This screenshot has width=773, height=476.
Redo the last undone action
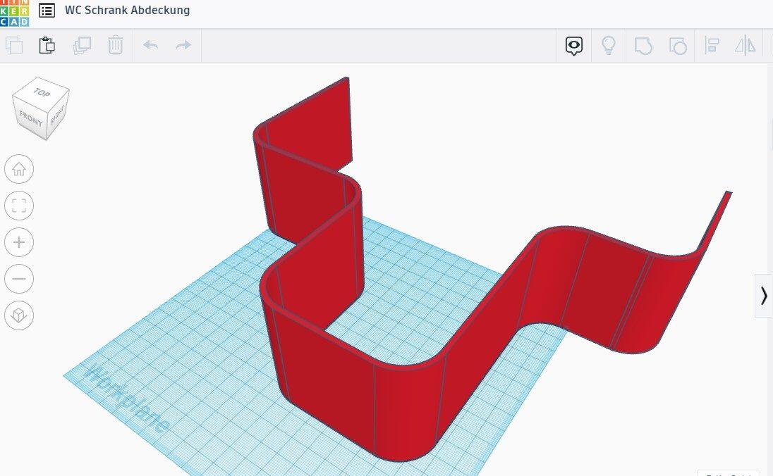click(183, 46)
